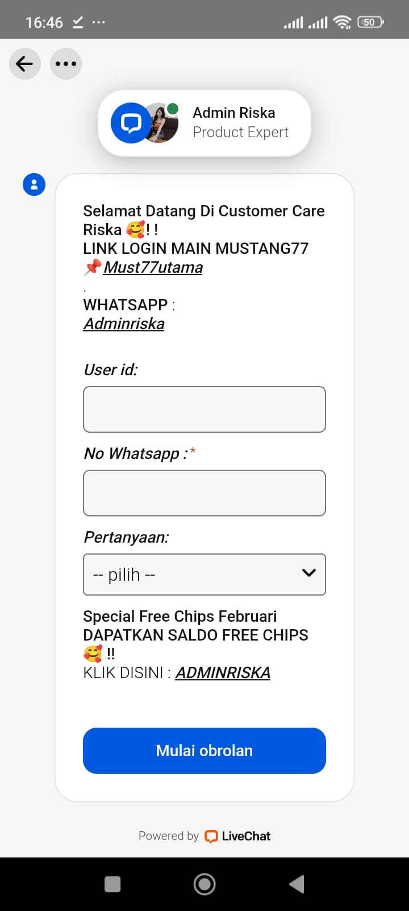Click inside the User id field
The height and width of the screenshot is (911, 409).
204,409
